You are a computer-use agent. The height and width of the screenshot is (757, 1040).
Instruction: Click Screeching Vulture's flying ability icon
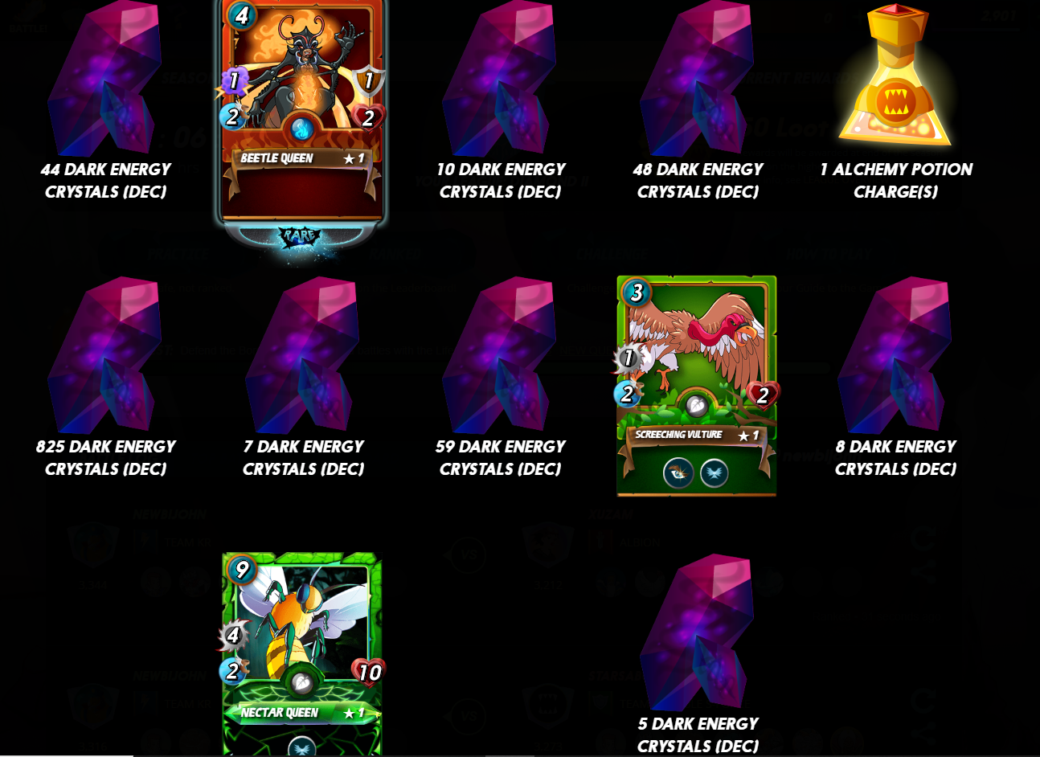pyautogui.click(x=714, y=473)
